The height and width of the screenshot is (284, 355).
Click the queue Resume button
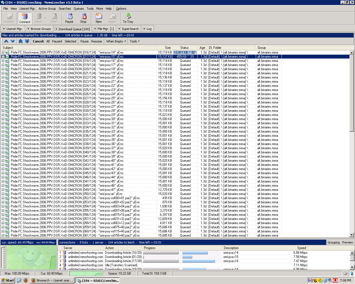pos(97,41)
